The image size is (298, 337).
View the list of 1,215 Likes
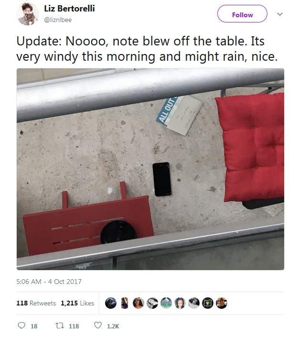click(x=77, y=303)
